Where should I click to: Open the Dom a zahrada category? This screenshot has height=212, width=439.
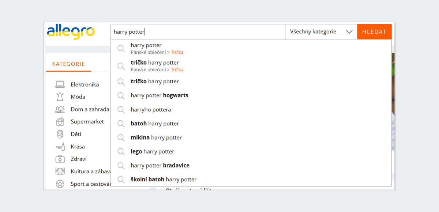(x=90, y=109)
